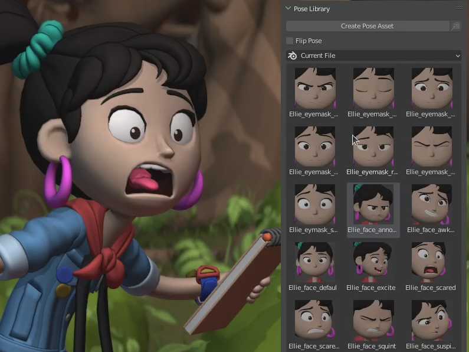Open the Current File asset library dropdown
This screenshot has height=352, width=469.
(x=373, y=56)
